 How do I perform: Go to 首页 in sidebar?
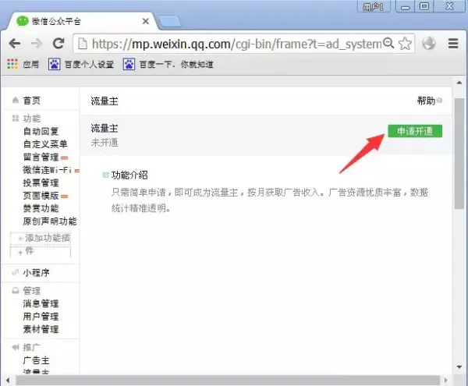[32, 101]
